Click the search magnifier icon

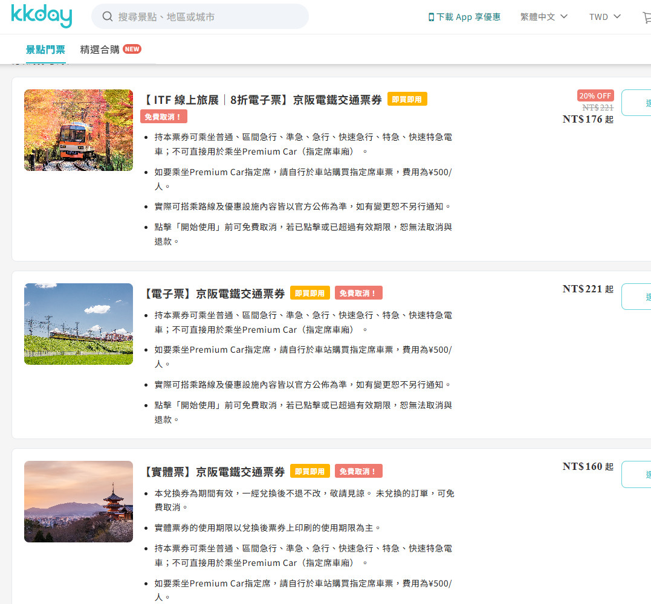click(x=108, y=17)
